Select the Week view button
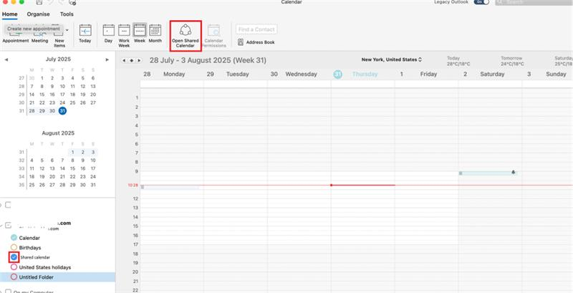Image resolution: width=573 pixels, height=293 pixels. point(140,34)
